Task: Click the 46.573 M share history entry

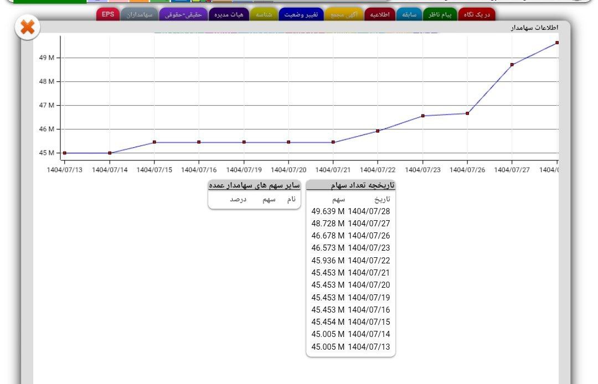Action: coord(350,248)
